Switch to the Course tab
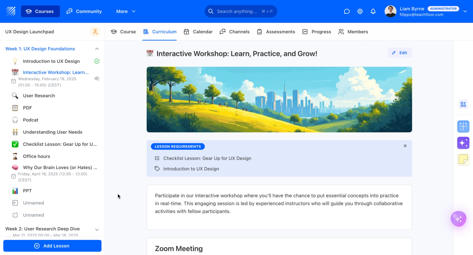The height and width of the screenshot is (255, 473). point(123,32)
